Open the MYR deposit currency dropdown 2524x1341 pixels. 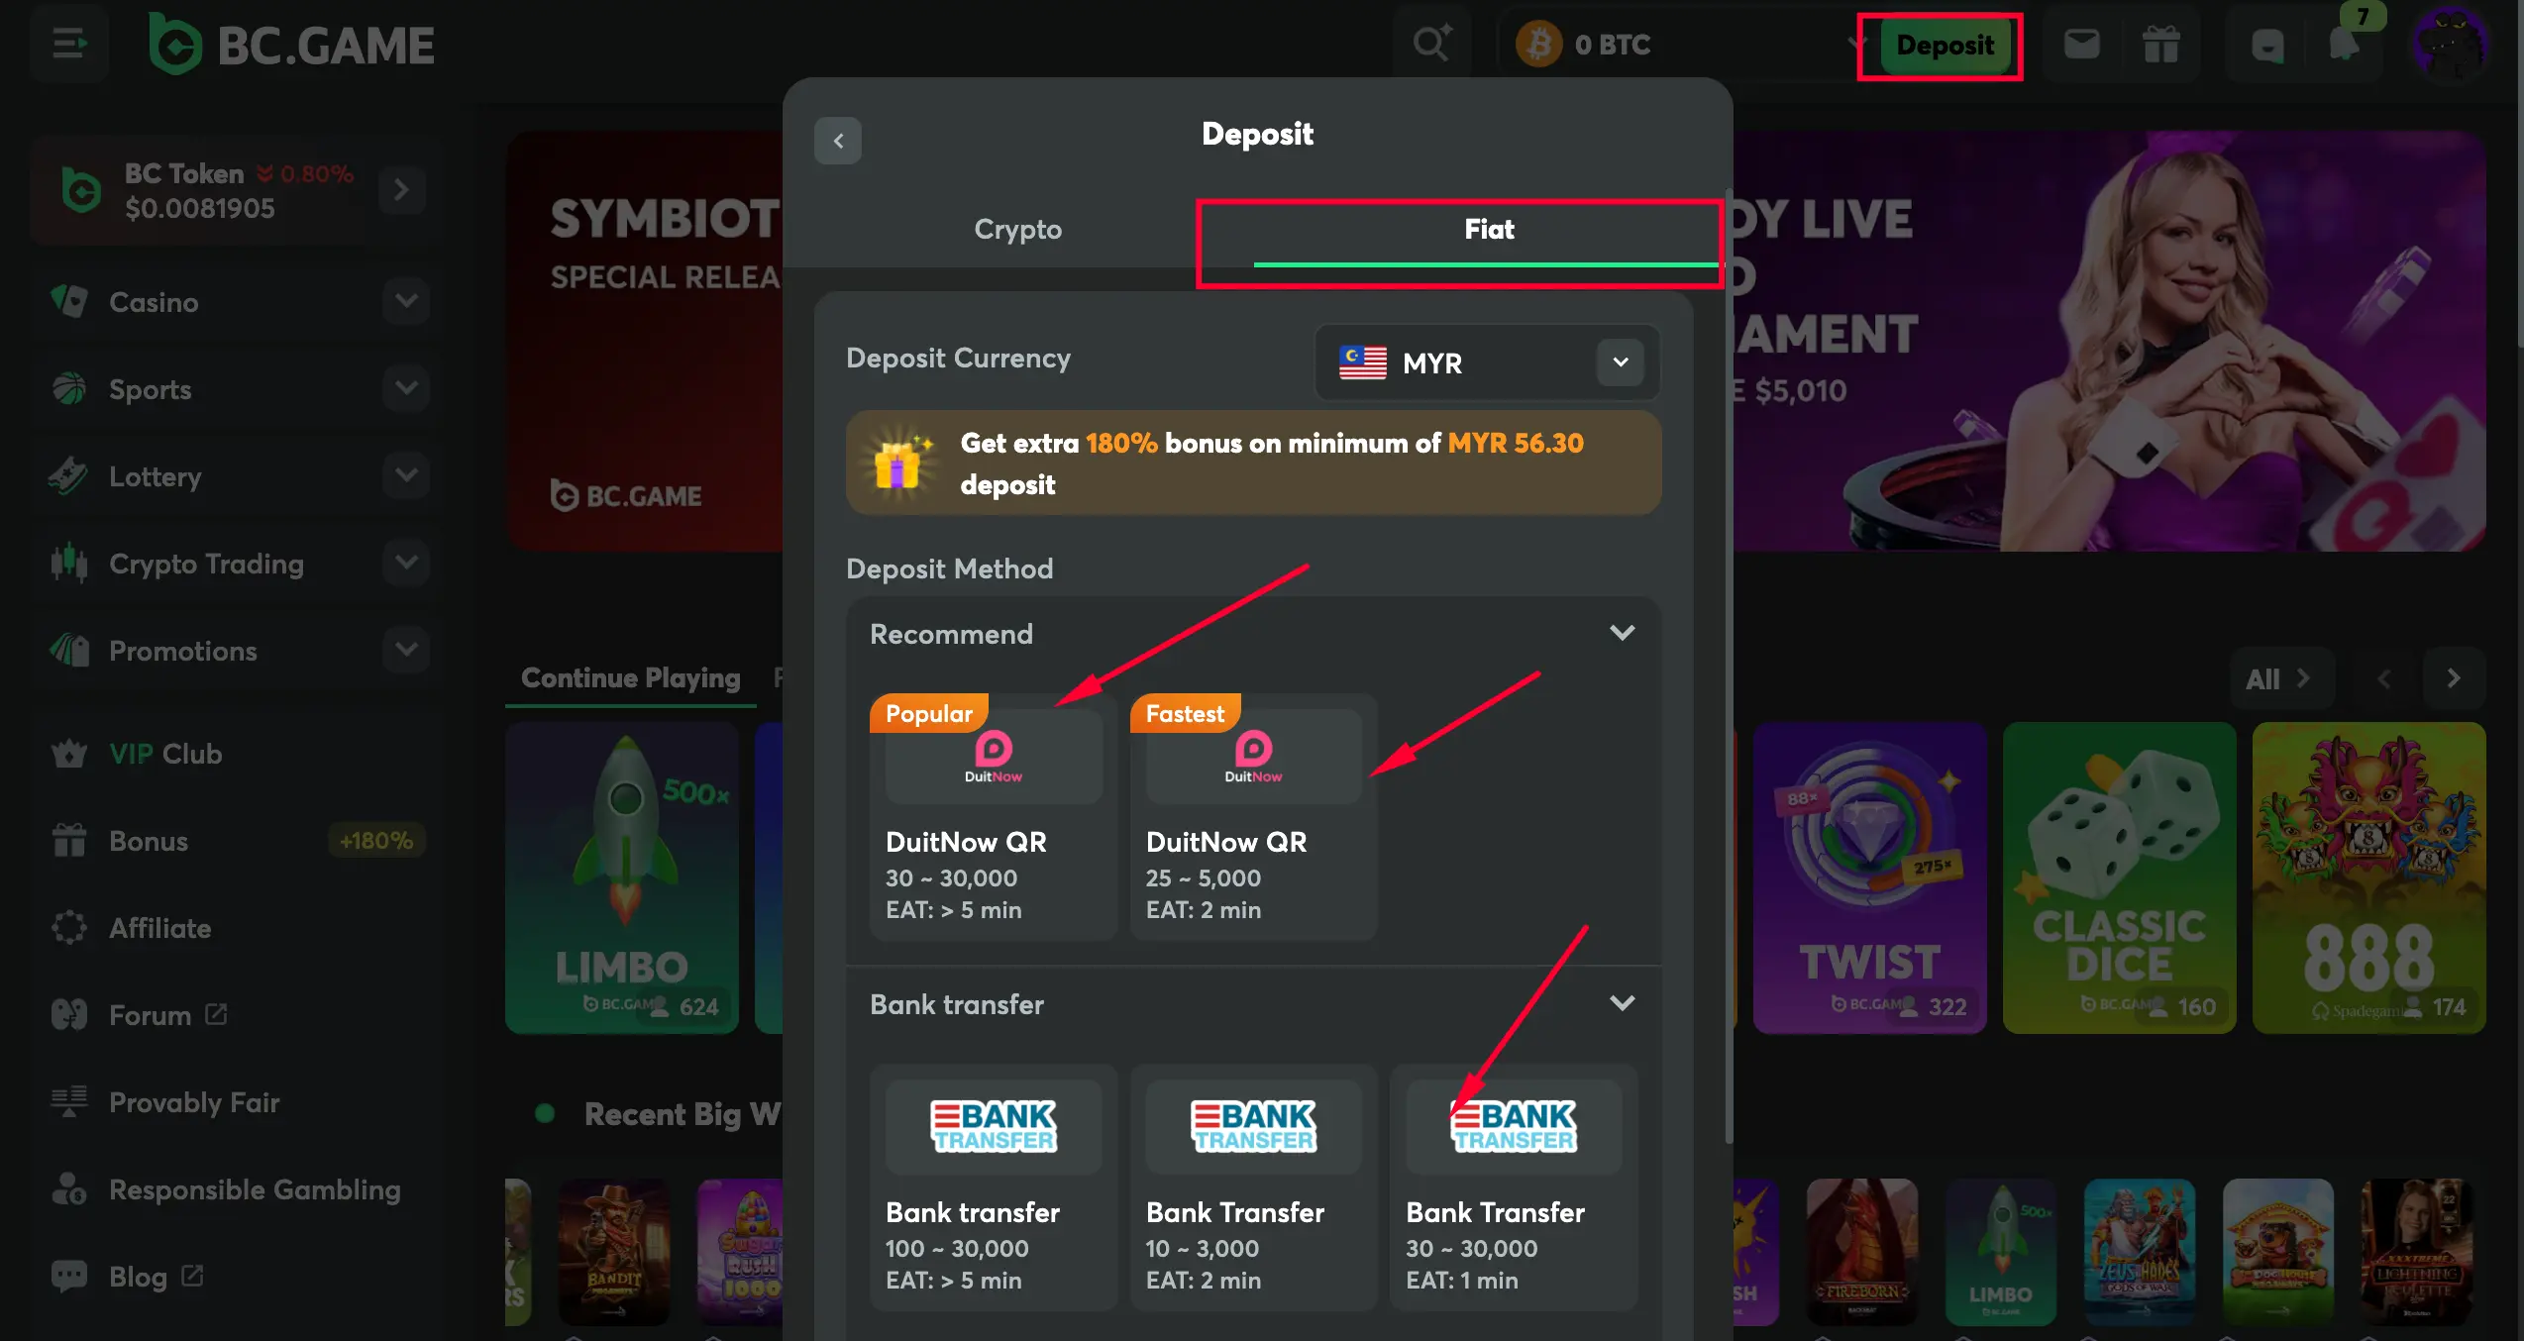click(x=1487, y=362)
